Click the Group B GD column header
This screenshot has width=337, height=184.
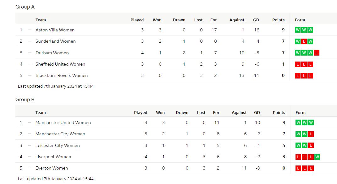point(257,113)
